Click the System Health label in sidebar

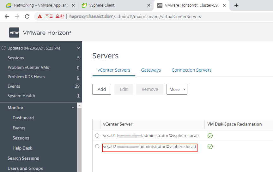pyautogui.click(x=21, y=96)
